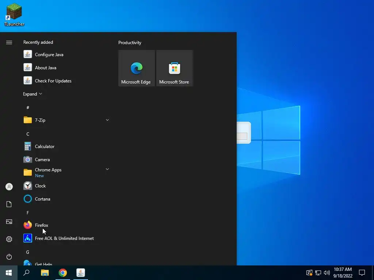Screen dimensions: 374x280
Task: Switch to Java app on taskbar
Action: [81, 273]
